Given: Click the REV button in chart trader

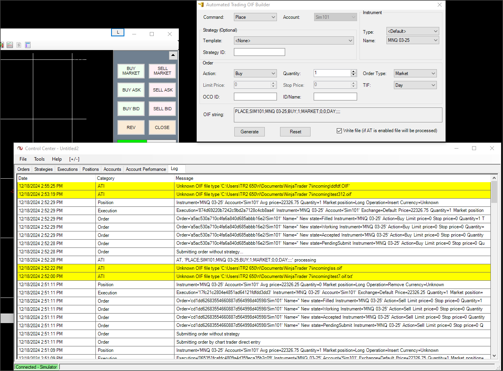Looking at the screenshot, I should (131, 127).
